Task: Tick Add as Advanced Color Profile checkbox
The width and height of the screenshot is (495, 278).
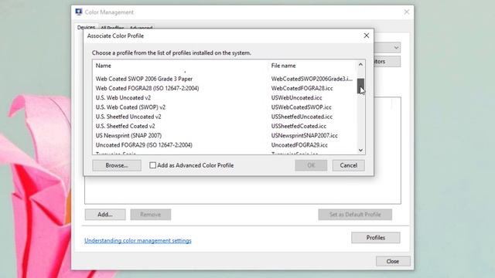Action: pos(152,165)
